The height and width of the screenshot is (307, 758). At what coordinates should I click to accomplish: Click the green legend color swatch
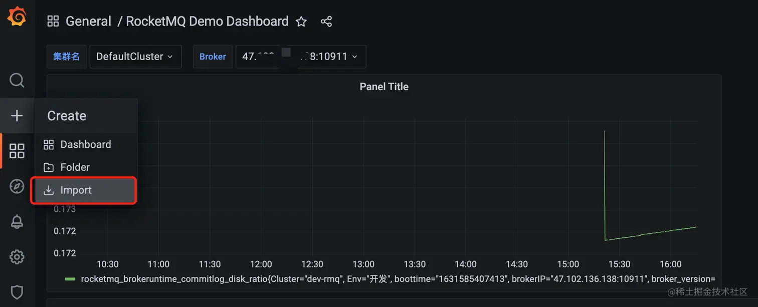pyautogui.click(x=70, y=279)
